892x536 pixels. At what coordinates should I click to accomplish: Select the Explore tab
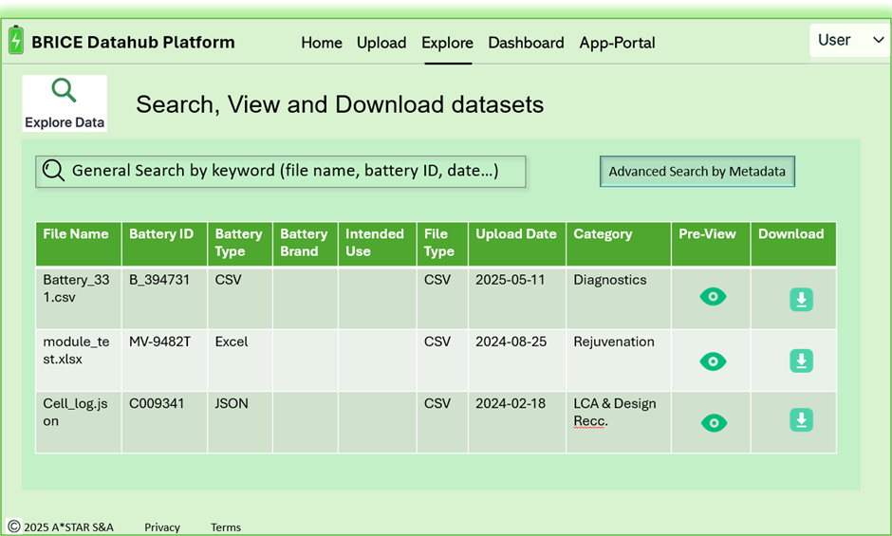(x=447, y=43)
